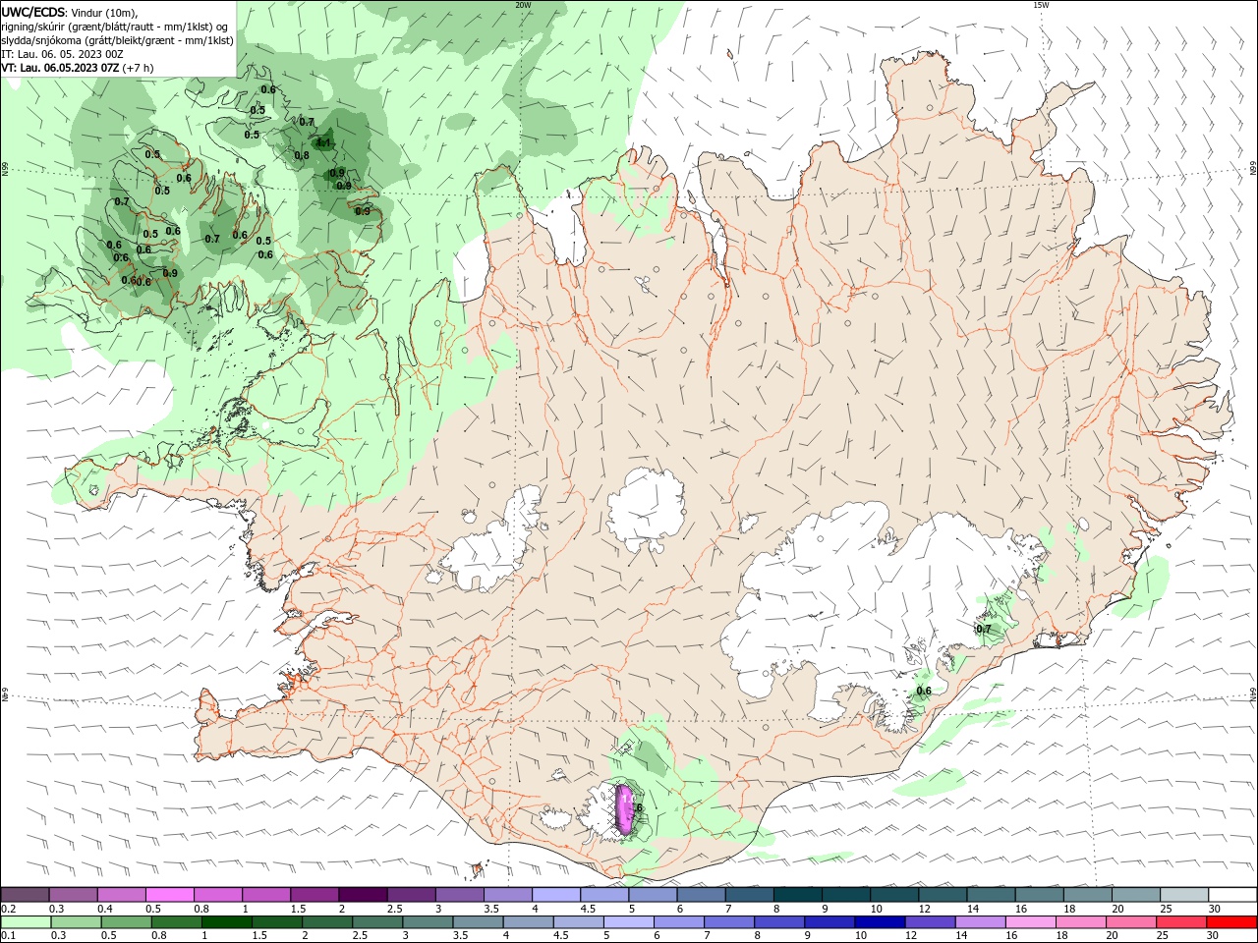This screenshot has height=943, width=1258.
Task: Select the dark purple 2–2.5 snow legend swatch
Action: pyautogui.click(x=362, y=894)
